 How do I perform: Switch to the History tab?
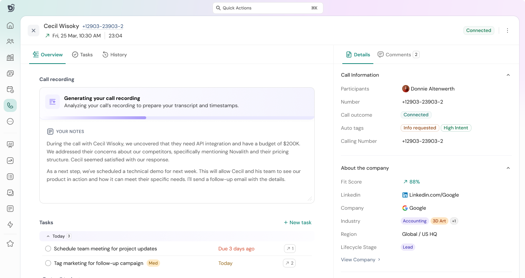[114, 55]
